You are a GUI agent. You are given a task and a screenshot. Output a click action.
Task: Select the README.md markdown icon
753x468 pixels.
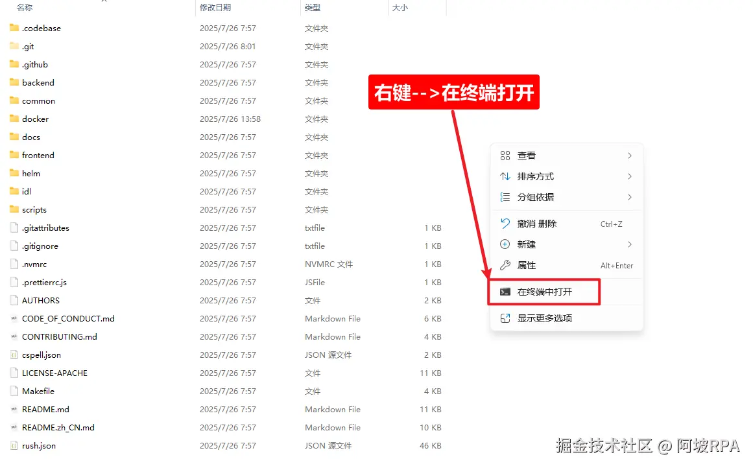tap(14, 410)
